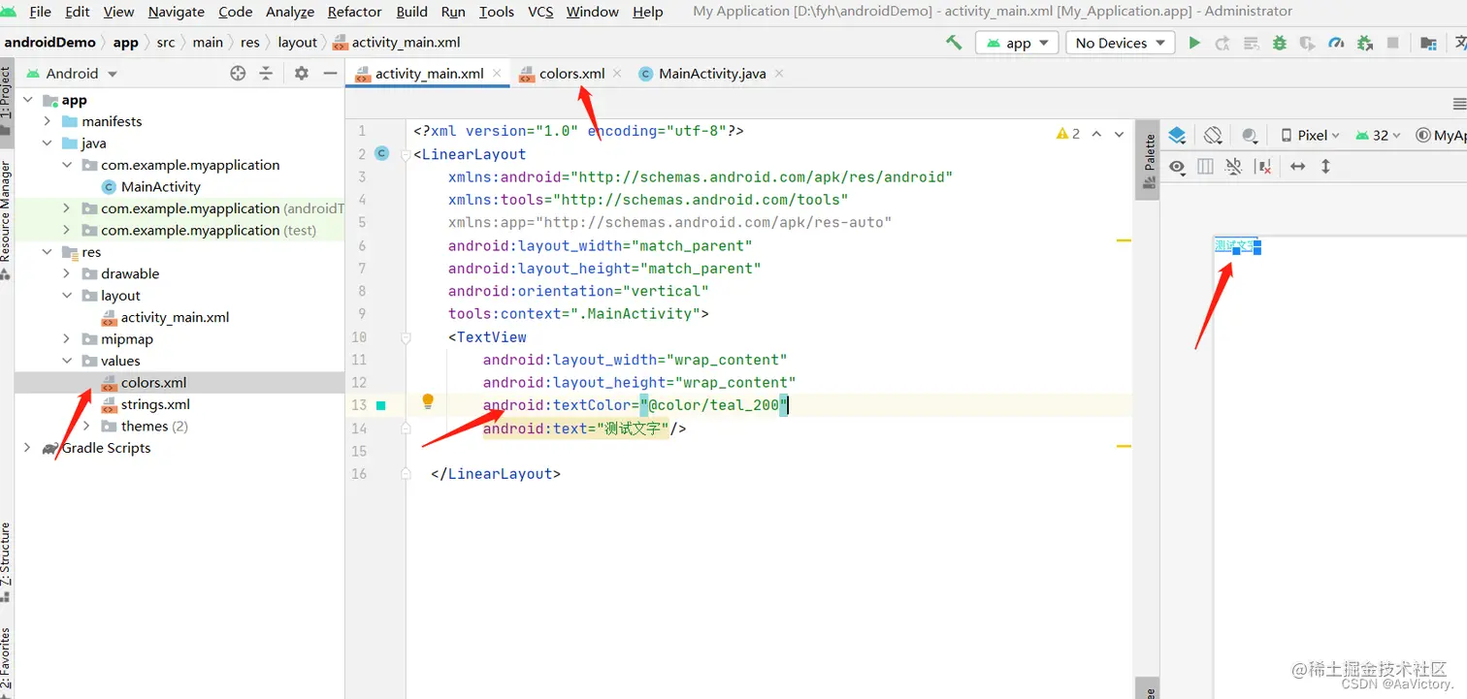1467x699 pixels.
Task: Open the No Devices dropdown
Action: coord(1121,43)
